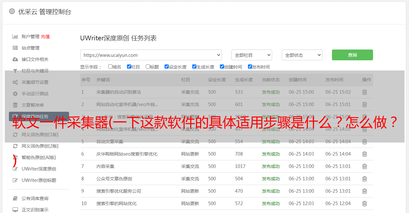Viewport: 409px width, 213px height.
Task: Click the red 充值 link
Action: click(45, 37)
